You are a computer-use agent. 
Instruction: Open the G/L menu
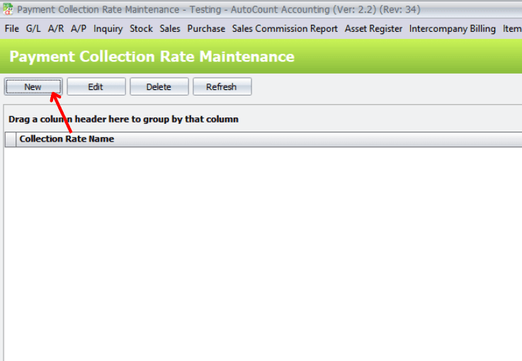(33, 28)
